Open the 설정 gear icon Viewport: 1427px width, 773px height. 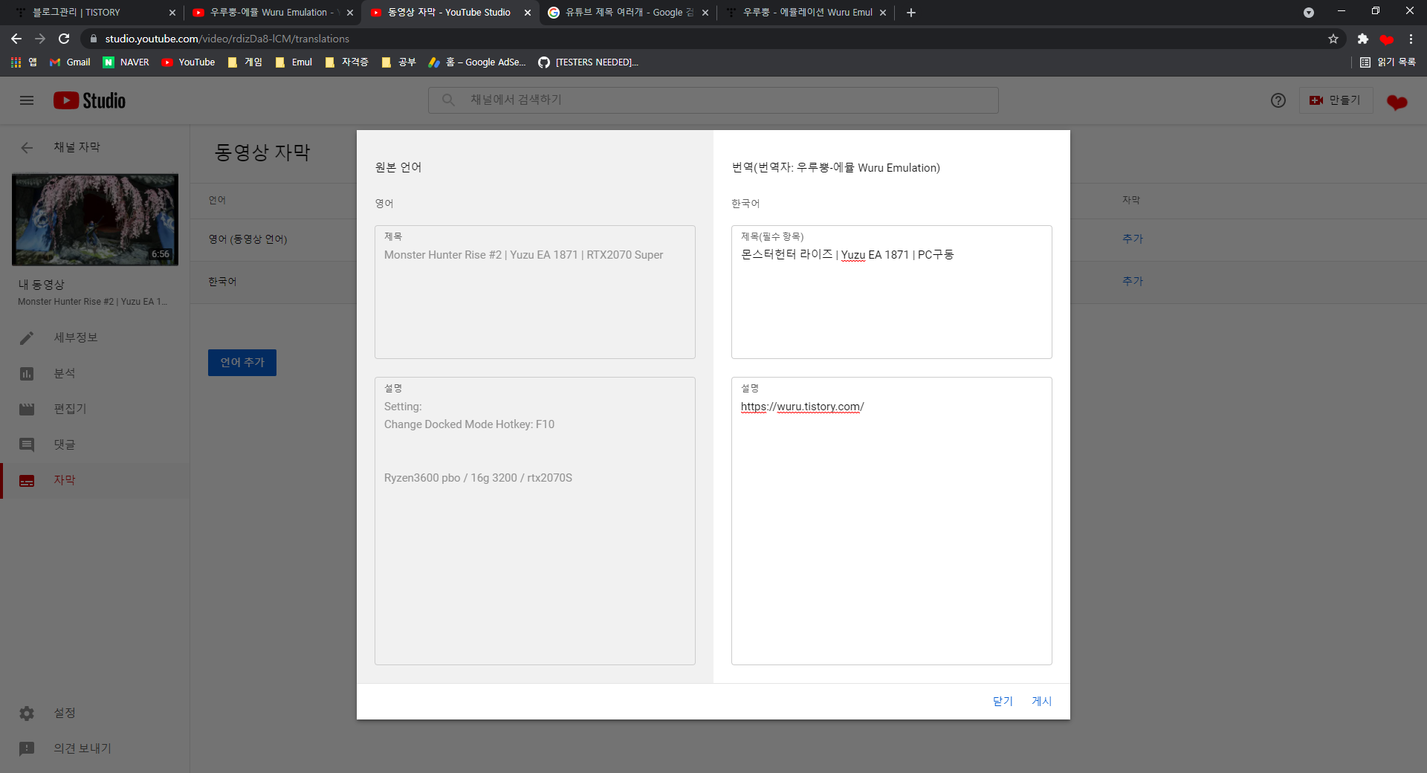[x=27, y=713]
